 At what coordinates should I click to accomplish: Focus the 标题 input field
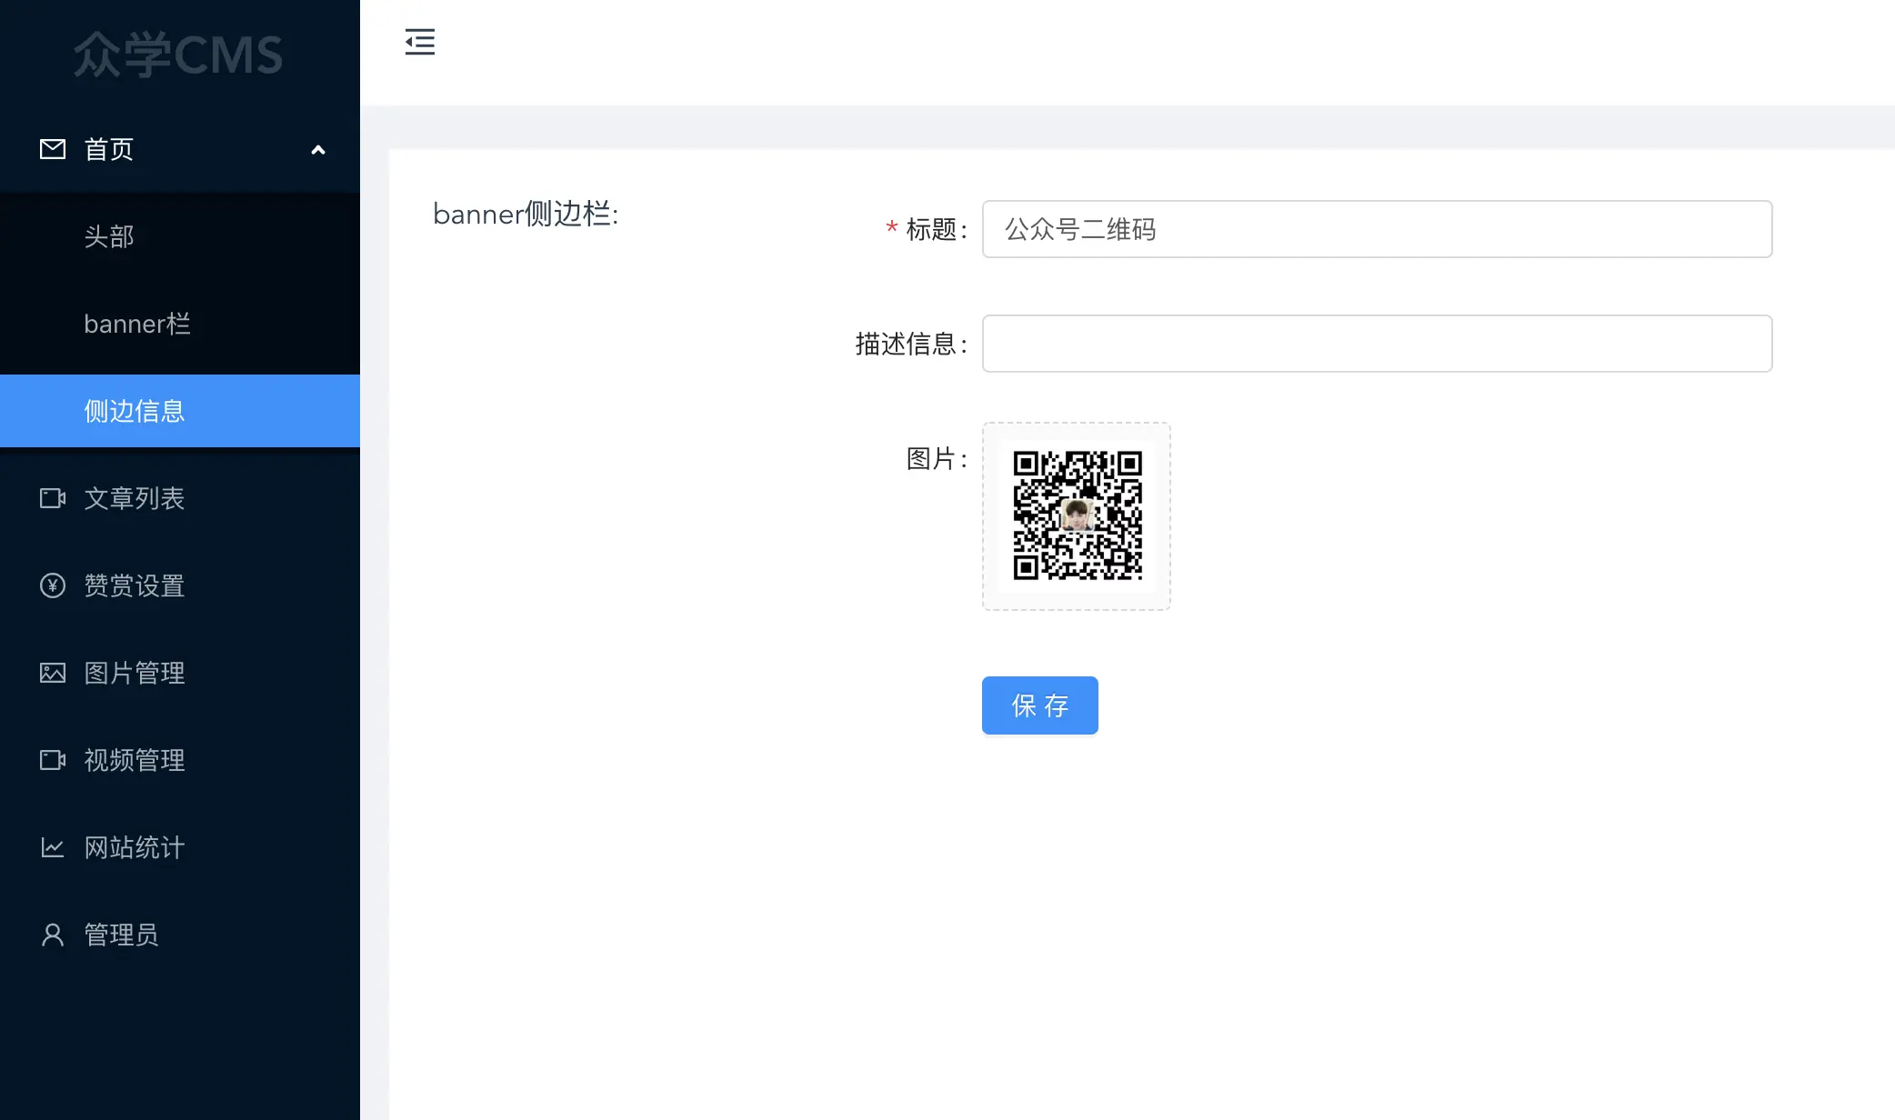coord(1377,229)
